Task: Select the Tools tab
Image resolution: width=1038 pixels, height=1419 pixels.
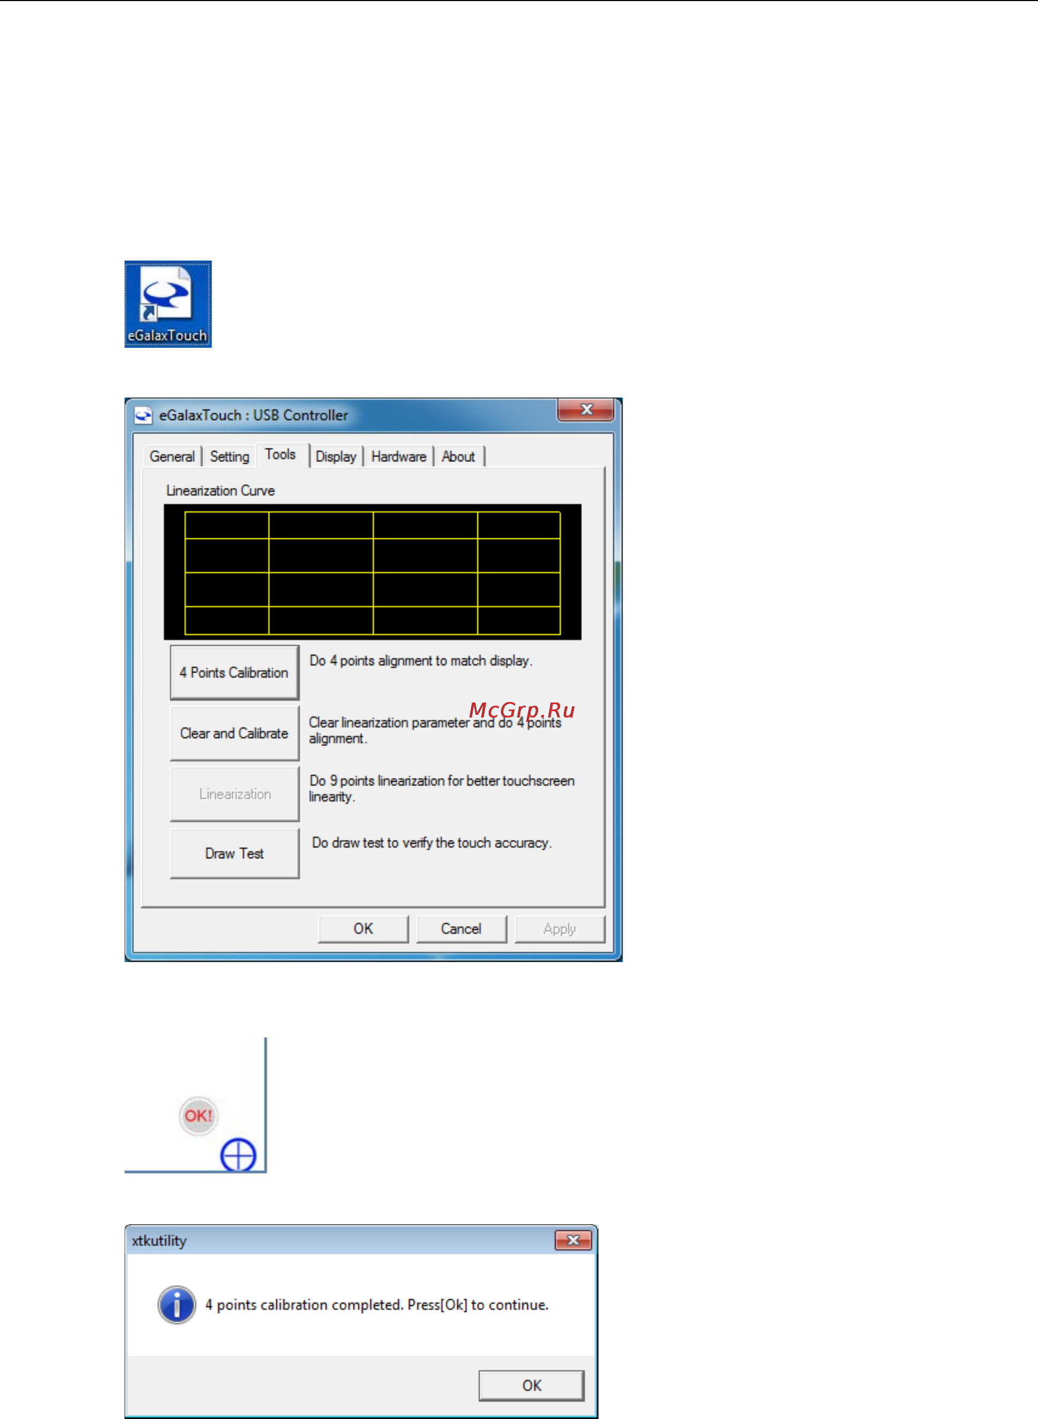Action: click(281, 455)
